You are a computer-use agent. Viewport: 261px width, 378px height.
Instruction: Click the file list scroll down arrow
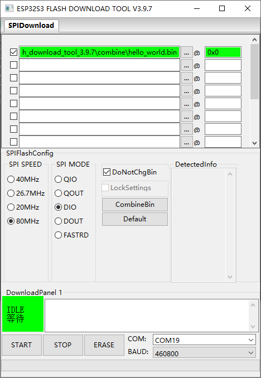[x=254, y=143]
